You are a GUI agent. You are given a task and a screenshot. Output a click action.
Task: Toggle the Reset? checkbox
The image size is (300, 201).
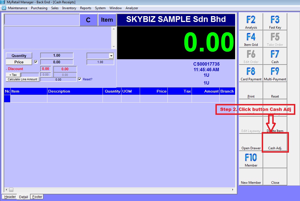point(80,79)
